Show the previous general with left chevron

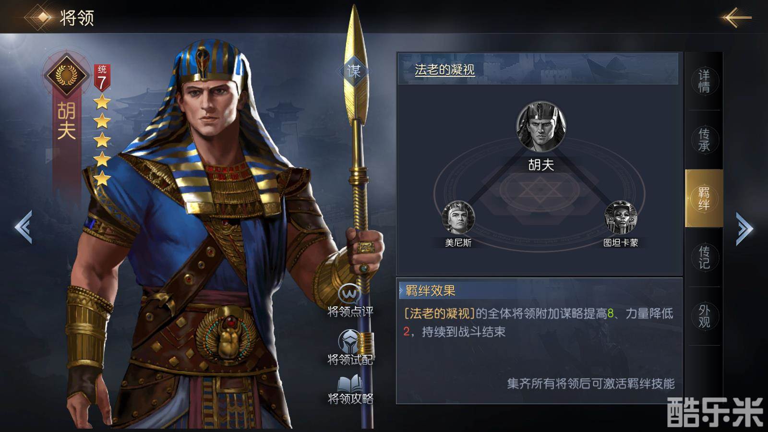[x=24, y=227]
